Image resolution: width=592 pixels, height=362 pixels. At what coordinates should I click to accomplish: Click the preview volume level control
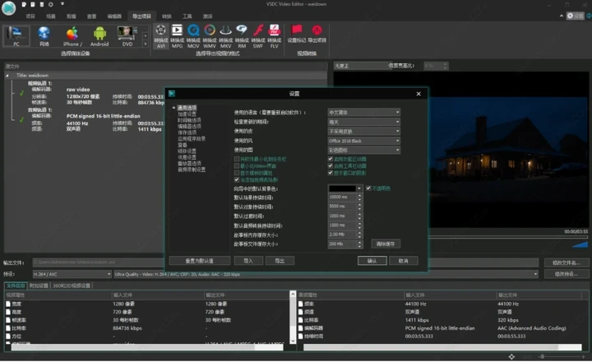click(580, 245)
